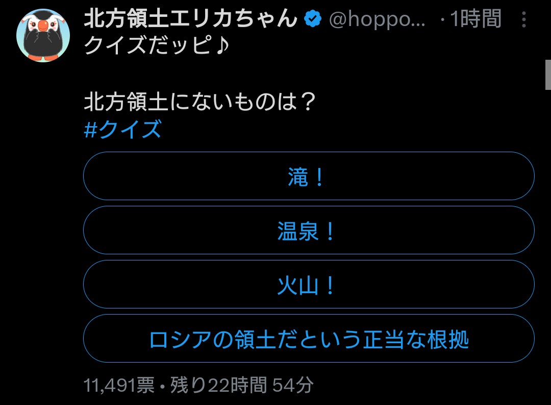Open the penguin profile avatar
This screenshot has height=405, width=551.
click(x=43, y=35)
